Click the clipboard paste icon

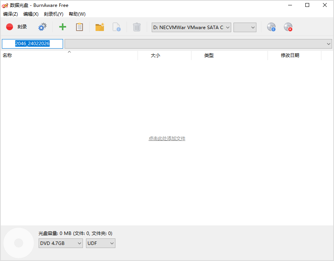[x=79, y=27]
